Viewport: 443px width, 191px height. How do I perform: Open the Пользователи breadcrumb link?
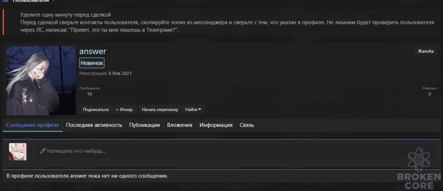31,1
